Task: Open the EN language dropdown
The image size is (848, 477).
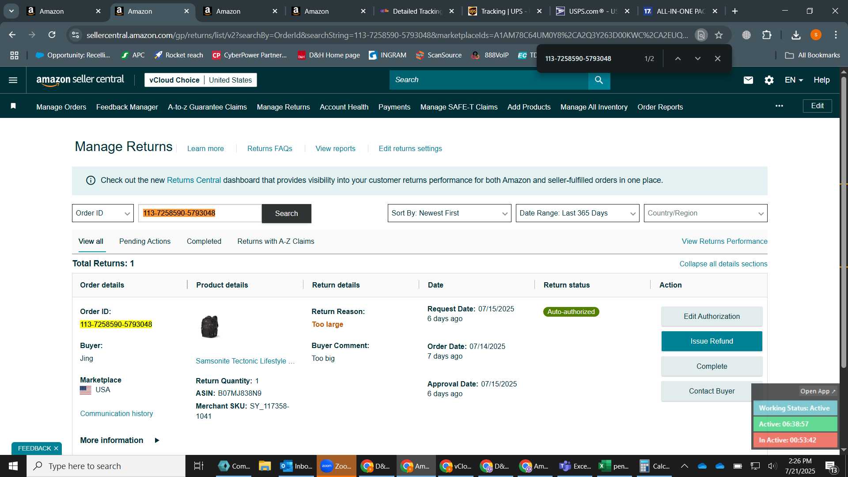Action: click(794, 80)
